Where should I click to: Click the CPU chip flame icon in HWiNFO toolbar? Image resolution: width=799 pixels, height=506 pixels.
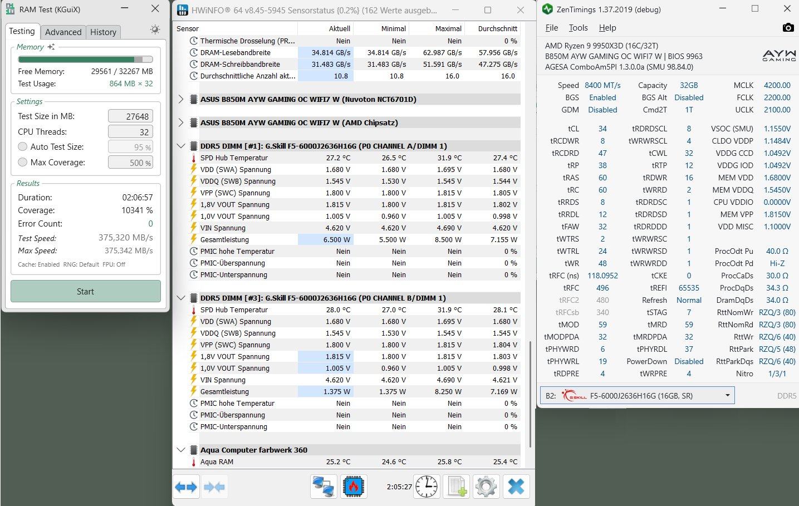[353, 487]
